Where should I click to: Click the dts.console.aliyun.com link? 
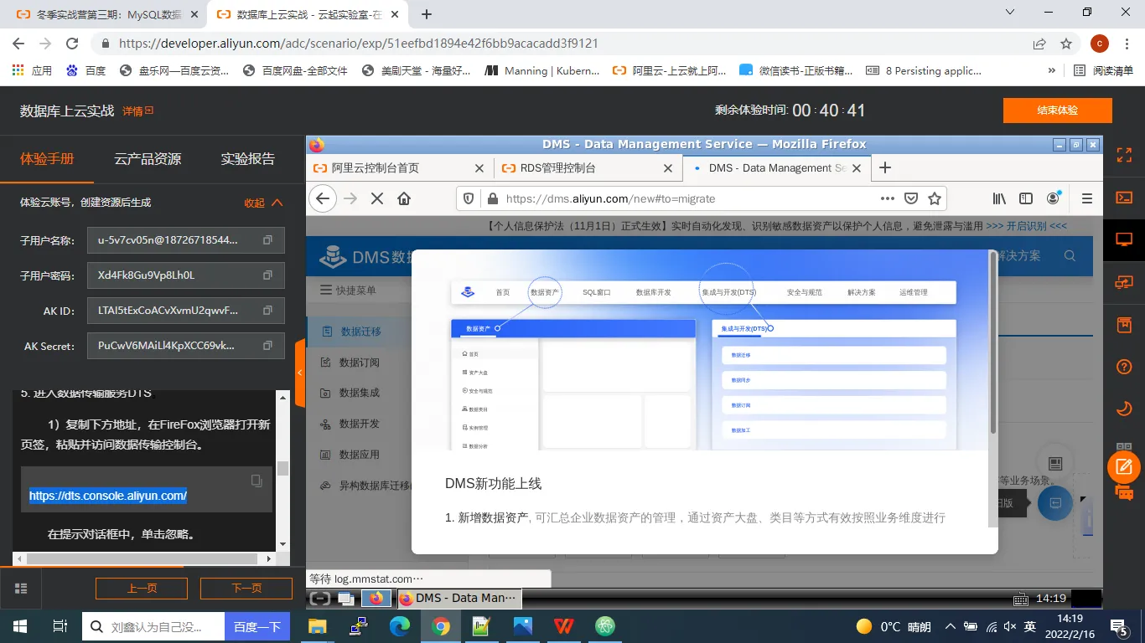pyautogui.click(x=108, y=496)
